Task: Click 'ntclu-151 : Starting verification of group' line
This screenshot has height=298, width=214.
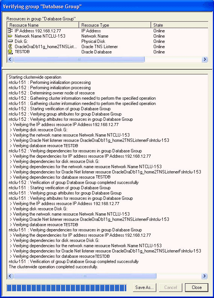Action: 60,188
